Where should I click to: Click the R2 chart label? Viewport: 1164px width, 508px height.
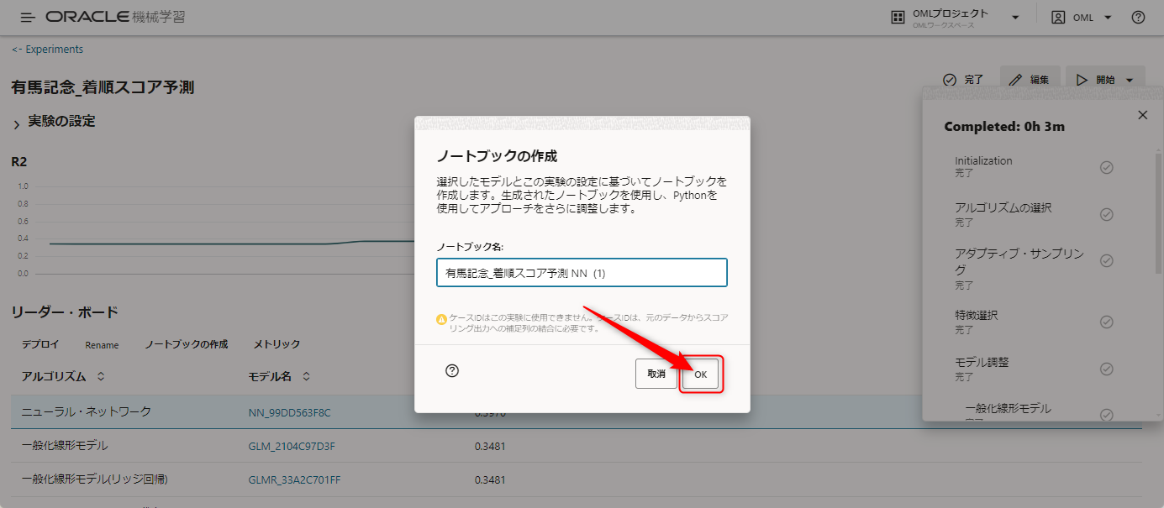[19, 162]
